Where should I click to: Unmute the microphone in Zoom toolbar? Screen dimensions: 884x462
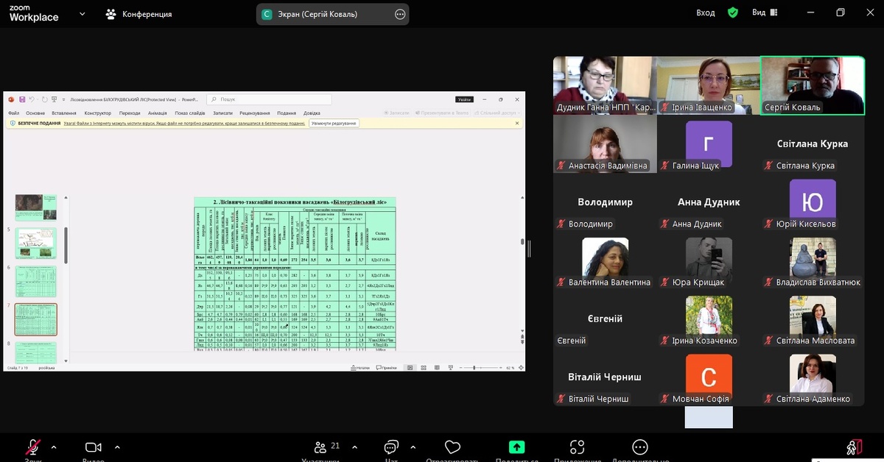33,447
